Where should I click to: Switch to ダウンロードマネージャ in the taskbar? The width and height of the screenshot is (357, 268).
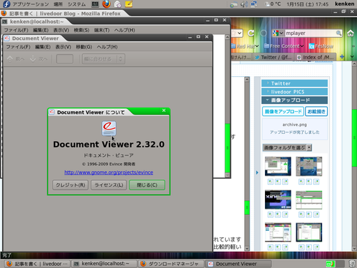(171, 264)
